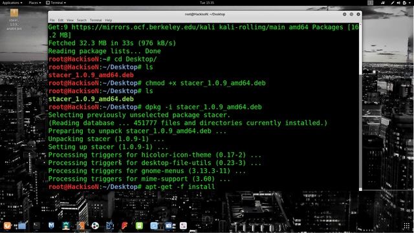Show all applications grid icon
Image resolution: width=414 pixels, height=233 pixels.
[407, 226]
